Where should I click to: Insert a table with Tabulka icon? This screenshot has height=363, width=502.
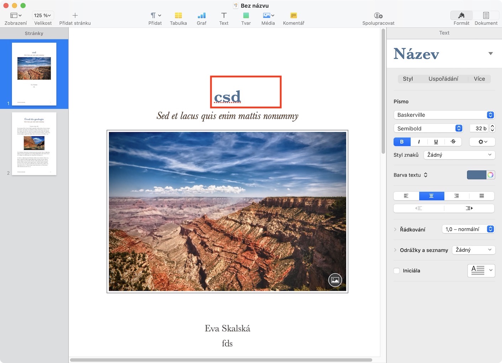point(178,15)
